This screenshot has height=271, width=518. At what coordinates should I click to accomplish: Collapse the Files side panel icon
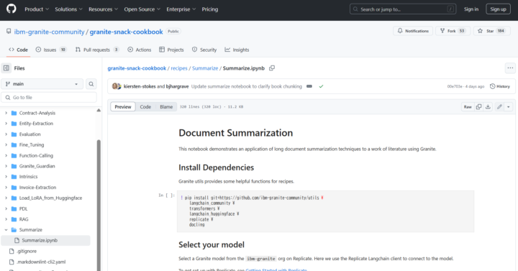(6, 68)
